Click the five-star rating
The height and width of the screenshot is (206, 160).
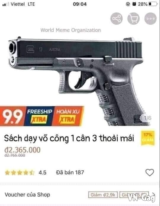[x=20, y=172]
